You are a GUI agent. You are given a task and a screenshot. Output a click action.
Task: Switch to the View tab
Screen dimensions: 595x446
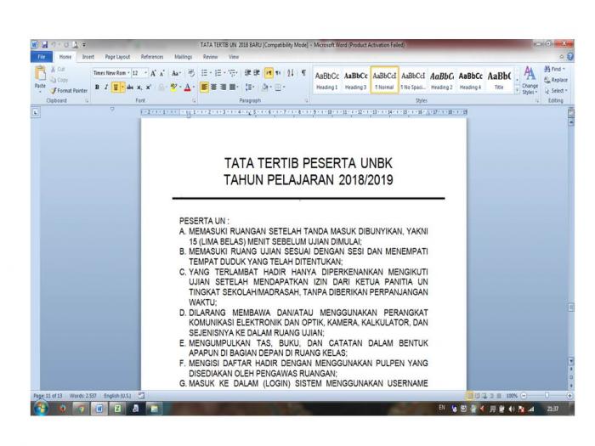coord(234,57)
